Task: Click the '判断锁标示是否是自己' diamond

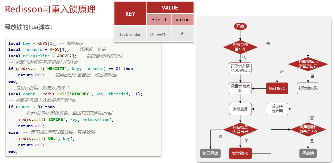Action: [x=308, y=64]
